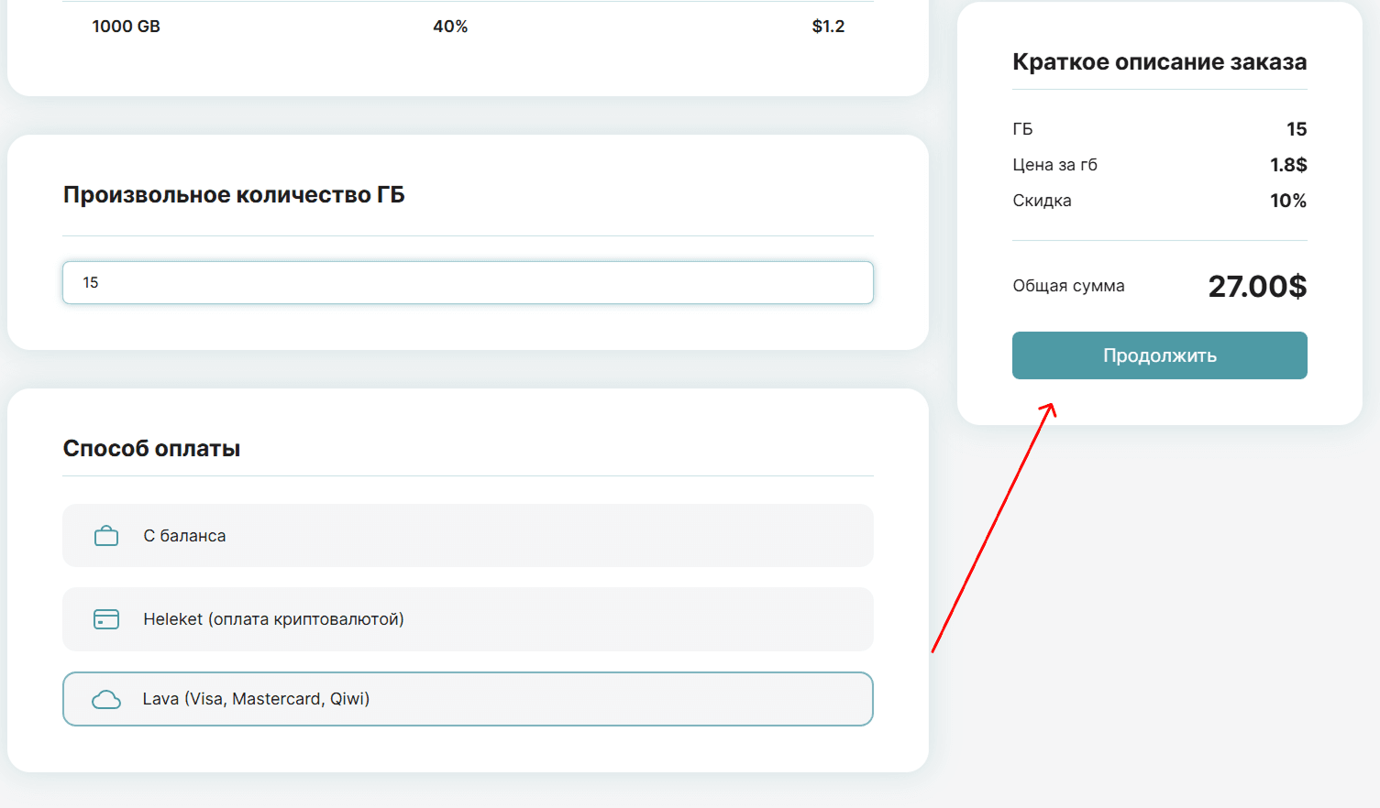Click the ГБ label in order summary
1380x808 pixels.
(1022, 129)
